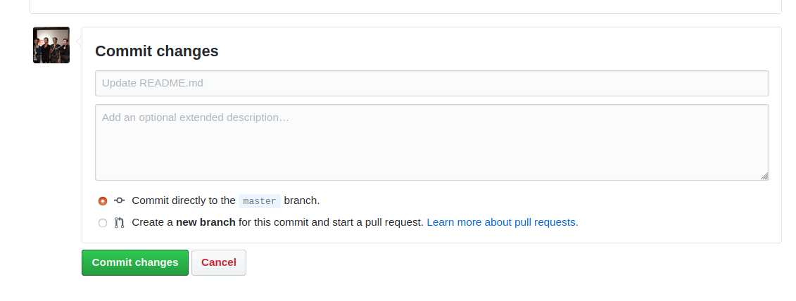The image size is (796, 301).
Task: Select 'Create a new branch' radio button
Action: coord(103,223)
